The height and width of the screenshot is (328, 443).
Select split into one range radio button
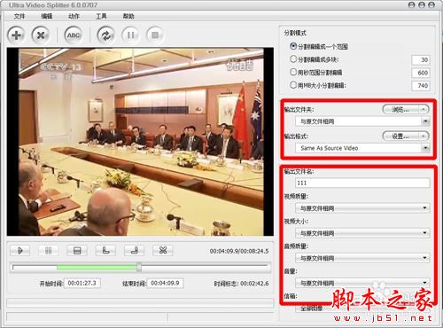(x=293, y=46)
